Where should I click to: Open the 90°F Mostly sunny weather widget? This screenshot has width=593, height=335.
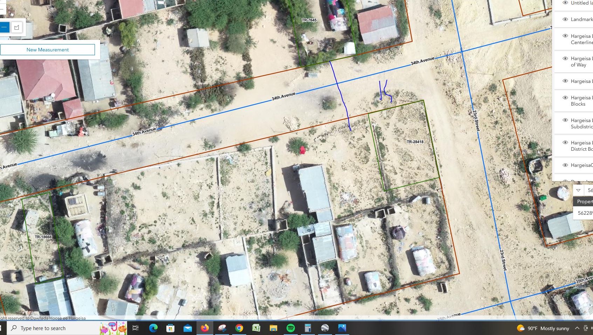click(x=543, y=328)
